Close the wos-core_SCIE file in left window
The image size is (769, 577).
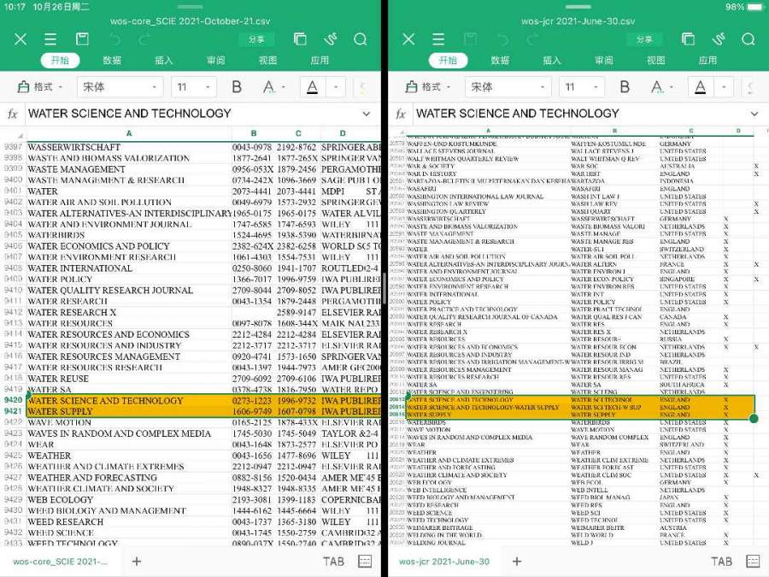click(21, 39)
